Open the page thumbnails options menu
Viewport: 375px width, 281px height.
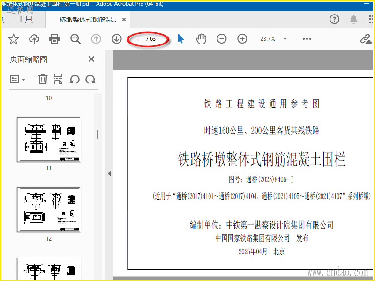point(17,79)
